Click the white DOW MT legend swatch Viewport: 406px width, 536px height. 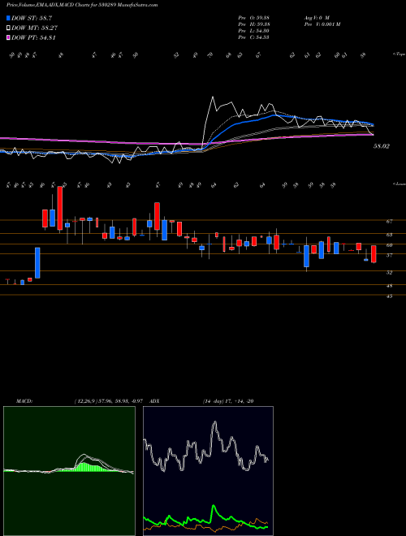8,28
